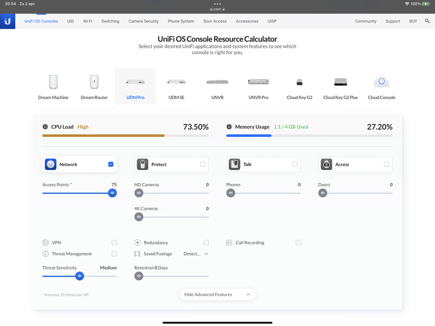Click the 4K Cameras slider handle

139,217
